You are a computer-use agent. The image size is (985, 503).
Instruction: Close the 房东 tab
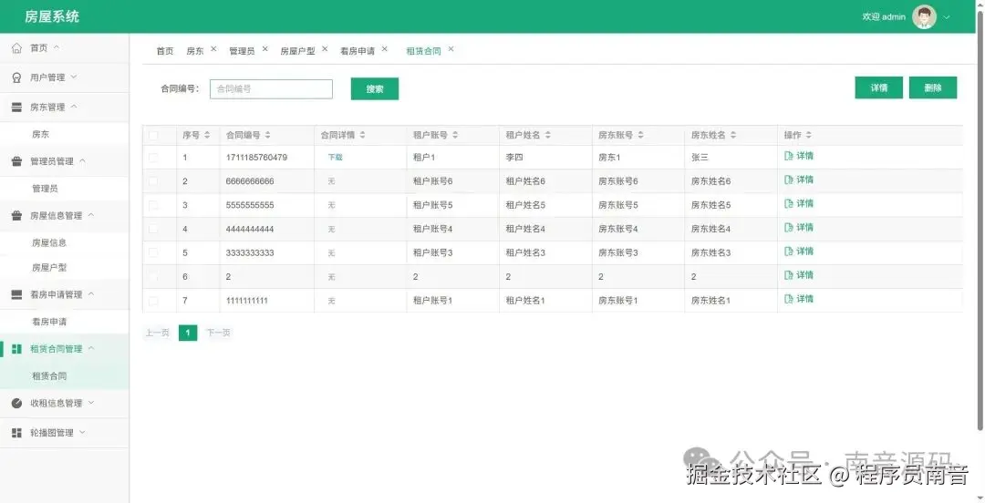[213, 49]
